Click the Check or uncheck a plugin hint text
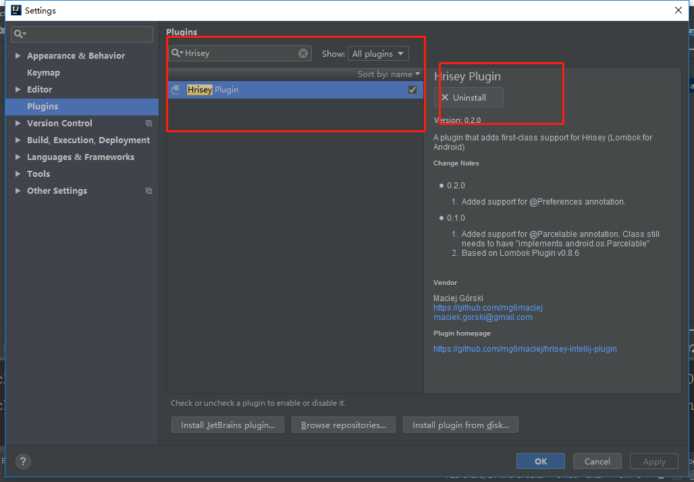The width and height of the screenshot is (694, 482). 258,403
